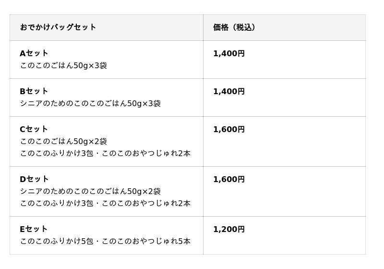The height and width of the screenshot is (269, 384).
Task: Click the 1,600円 price for Cセット
Action: coord(229,130)
